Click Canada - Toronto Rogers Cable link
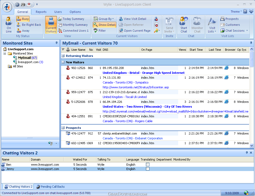255x196 pixels. [127, 121]
